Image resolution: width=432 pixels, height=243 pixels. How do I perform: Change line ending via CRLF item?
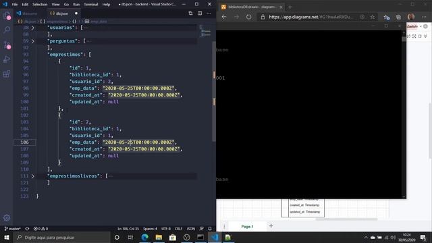click(178, 229)
